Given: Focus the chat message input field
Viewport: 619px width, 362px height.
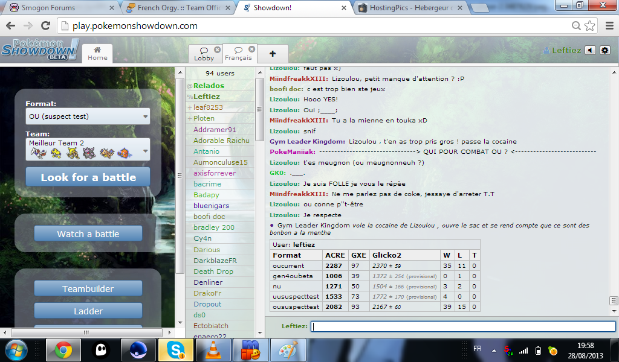Looking at the screenshot, I should tap(463, 326).
